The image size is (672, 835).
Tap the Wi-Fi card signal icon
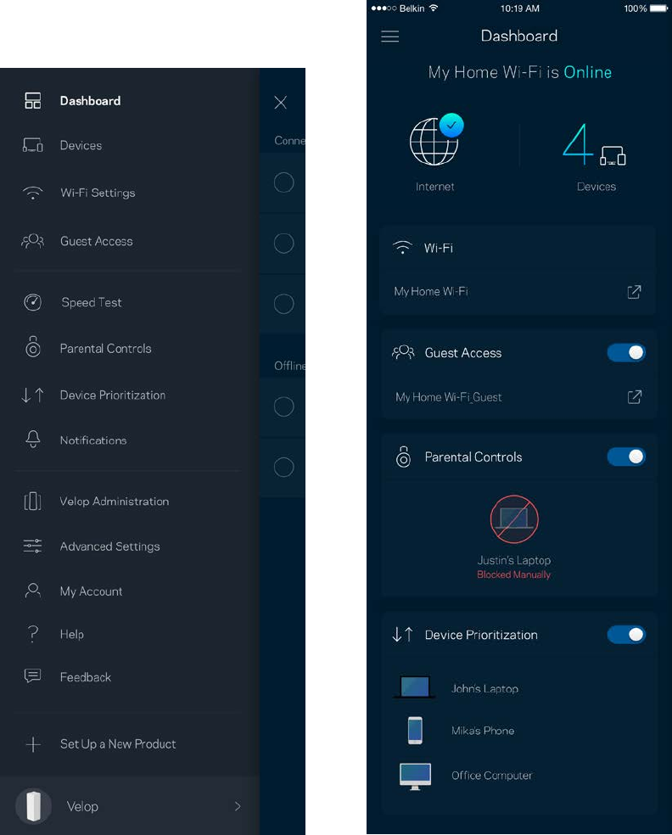pyautogui.click(x=402, y=248)
